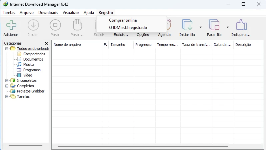The height and width of the screenshot is (150, 266).
Task: Click the Indique a thumbs-up icon
Action: [x=241, y=25]
